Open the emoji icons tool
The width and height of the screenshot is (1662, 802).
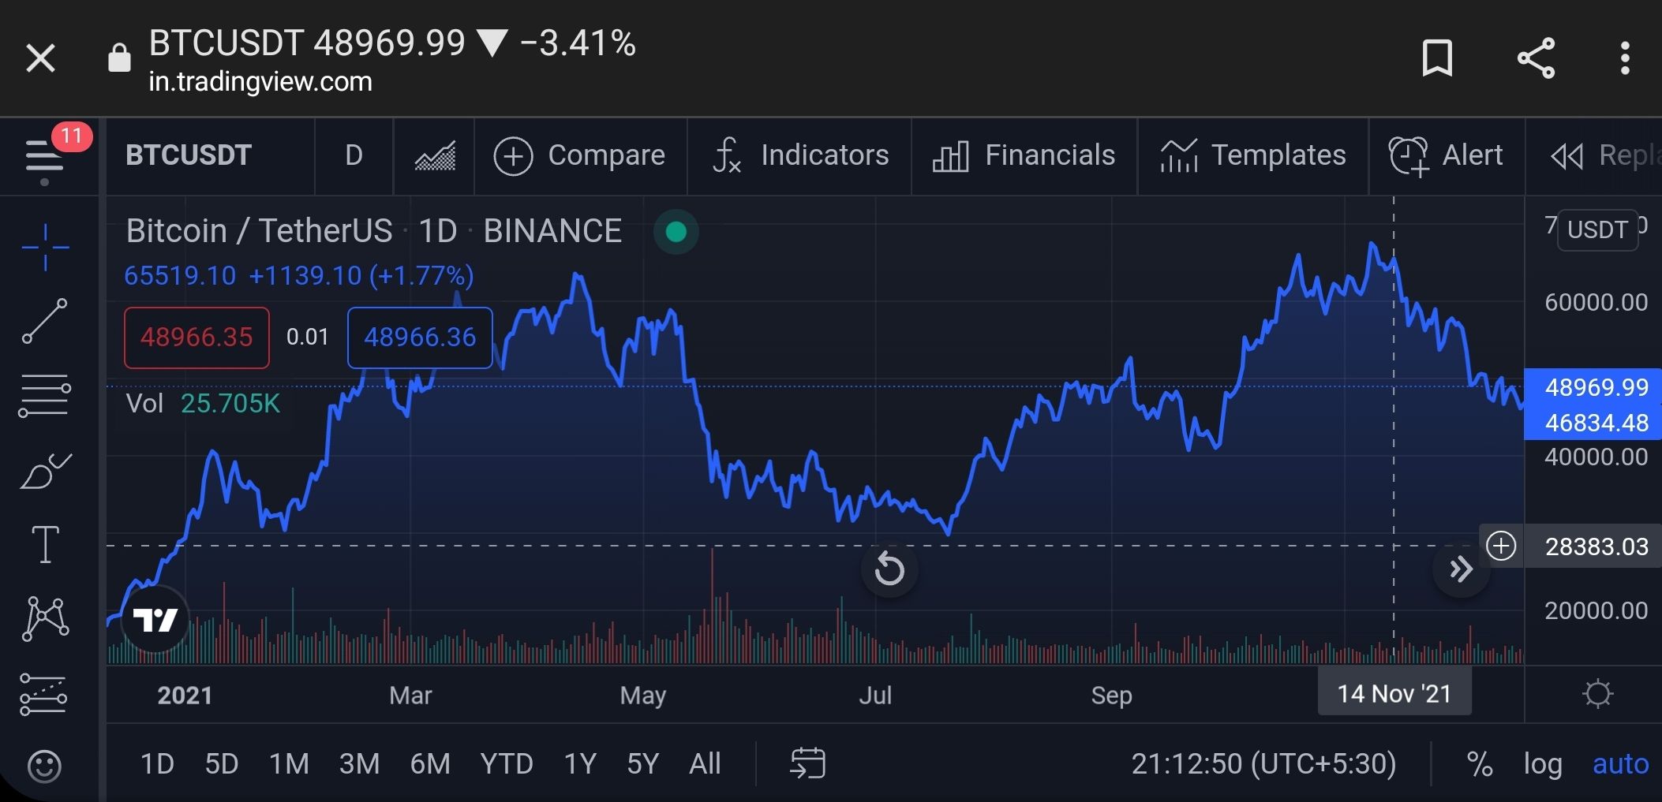[x=44, y=766]
